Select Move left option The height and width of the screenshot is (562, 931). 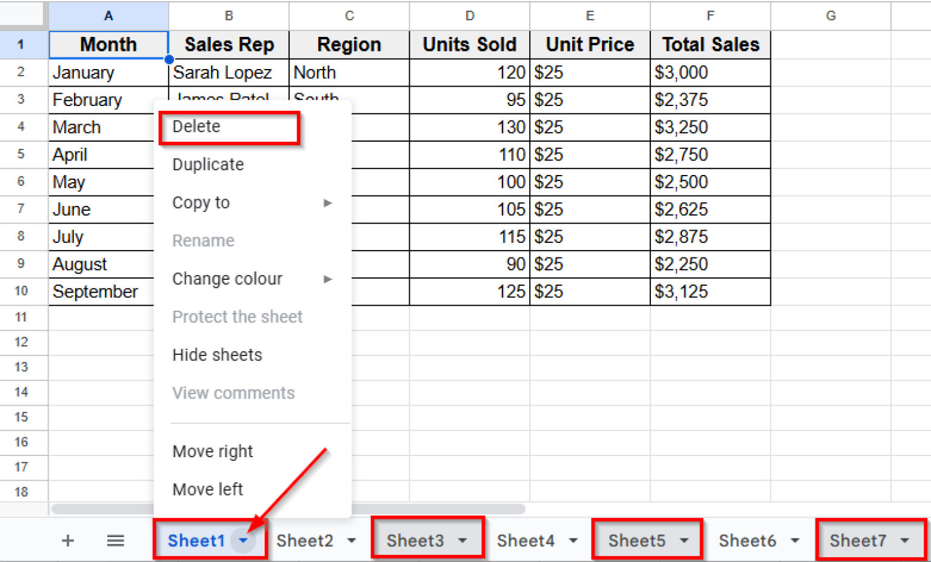tap(208, 489)
